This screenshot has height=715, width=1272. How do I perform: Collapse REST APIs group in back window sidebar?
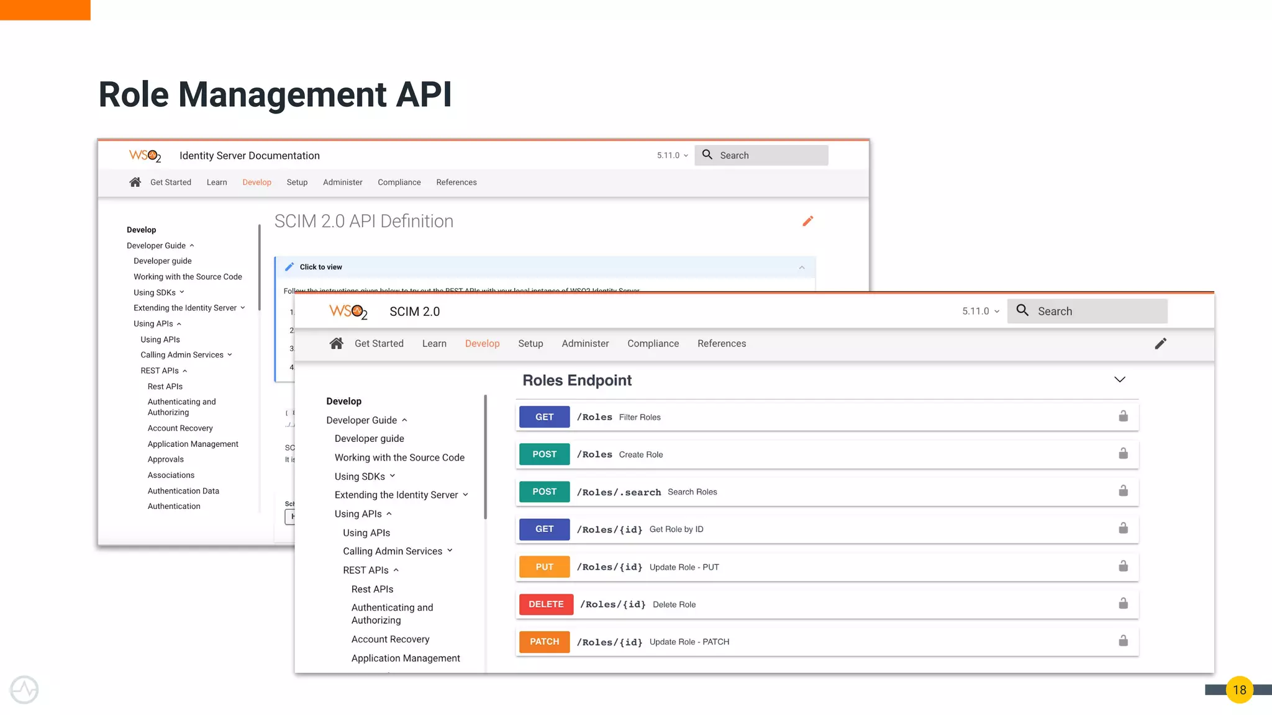coord(184,371)
